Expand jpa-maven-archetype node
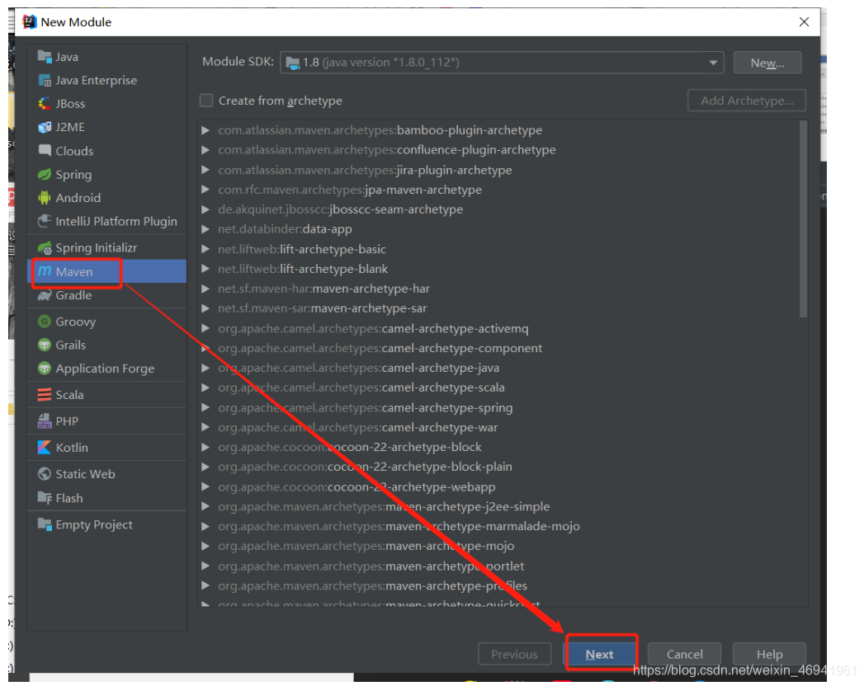 [x=205, y=190]
